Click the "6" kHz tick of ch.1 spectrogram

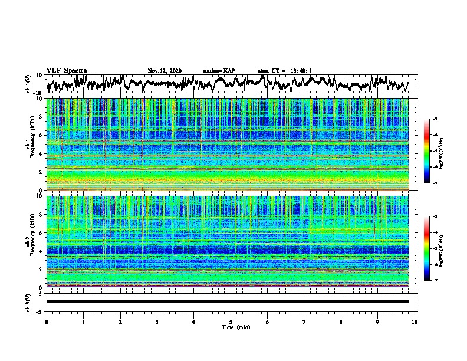click(x=41, y=135)
